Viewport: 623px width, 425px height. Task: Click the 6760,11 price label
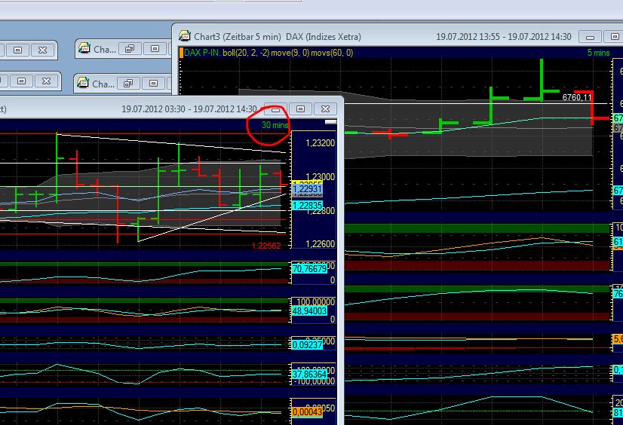pos(577,97)
